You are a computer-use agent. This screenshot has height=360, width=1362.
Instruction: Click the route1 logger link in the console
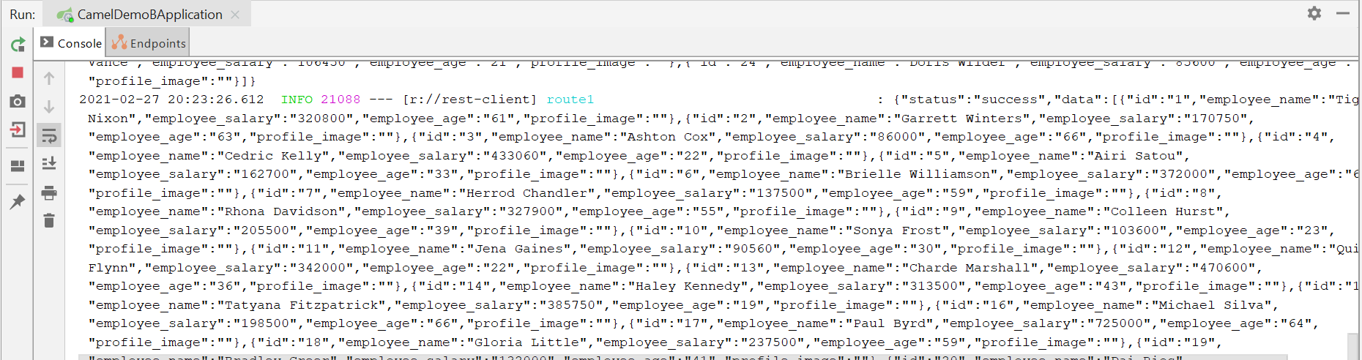570,100
